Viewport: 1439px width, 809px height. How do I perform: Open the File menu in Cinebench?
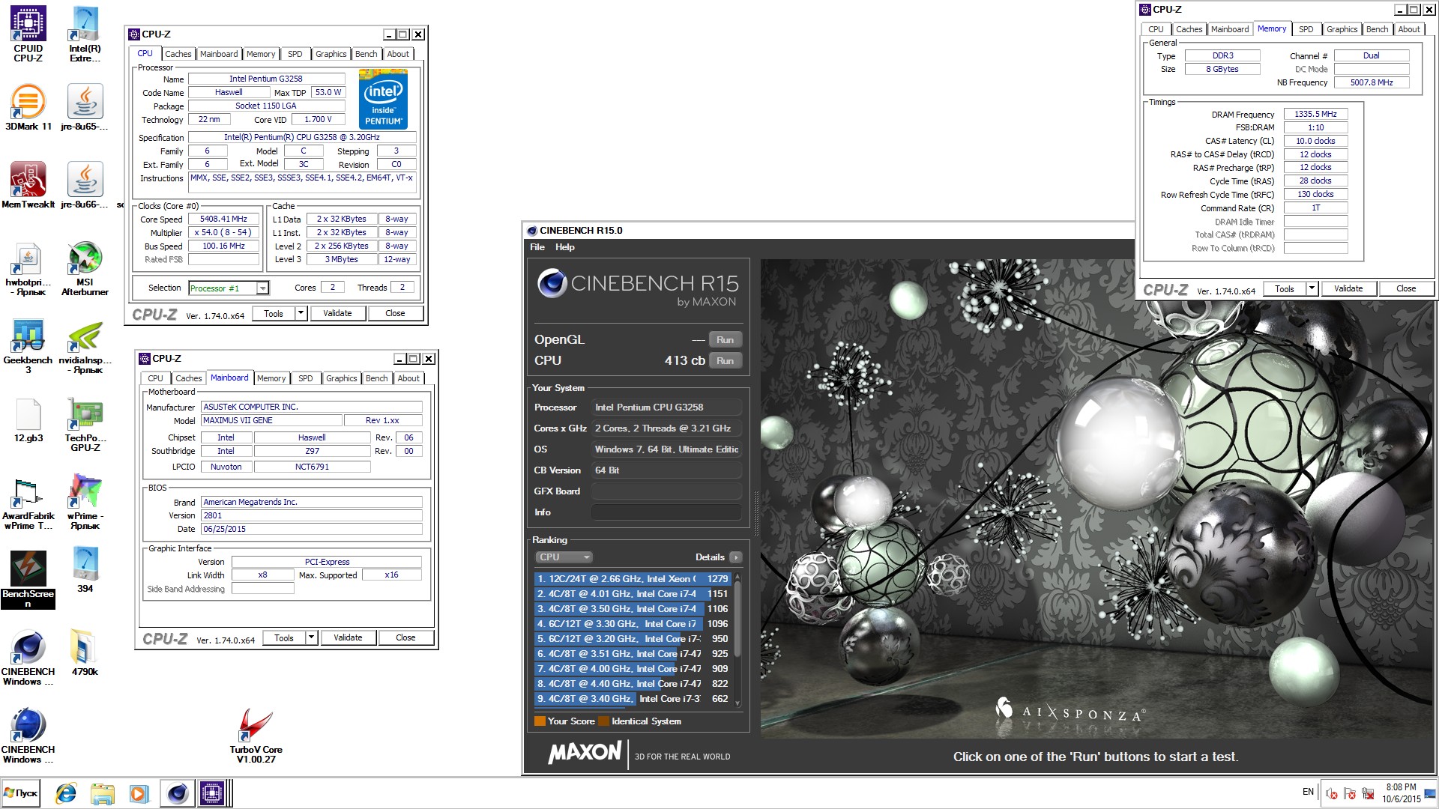[x=537, y=247]
